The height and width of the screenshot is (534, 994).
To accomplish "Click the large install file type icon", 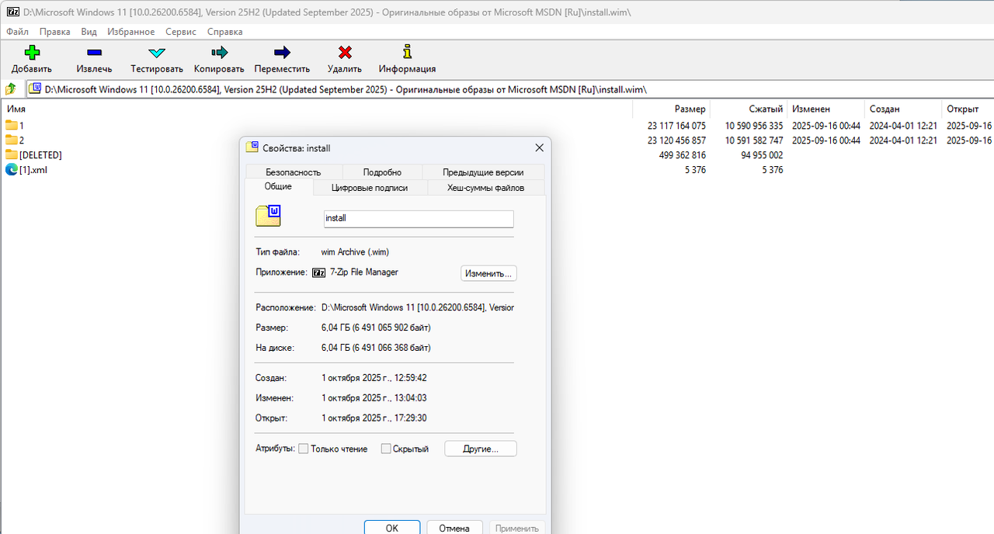I will click(269, 216).
